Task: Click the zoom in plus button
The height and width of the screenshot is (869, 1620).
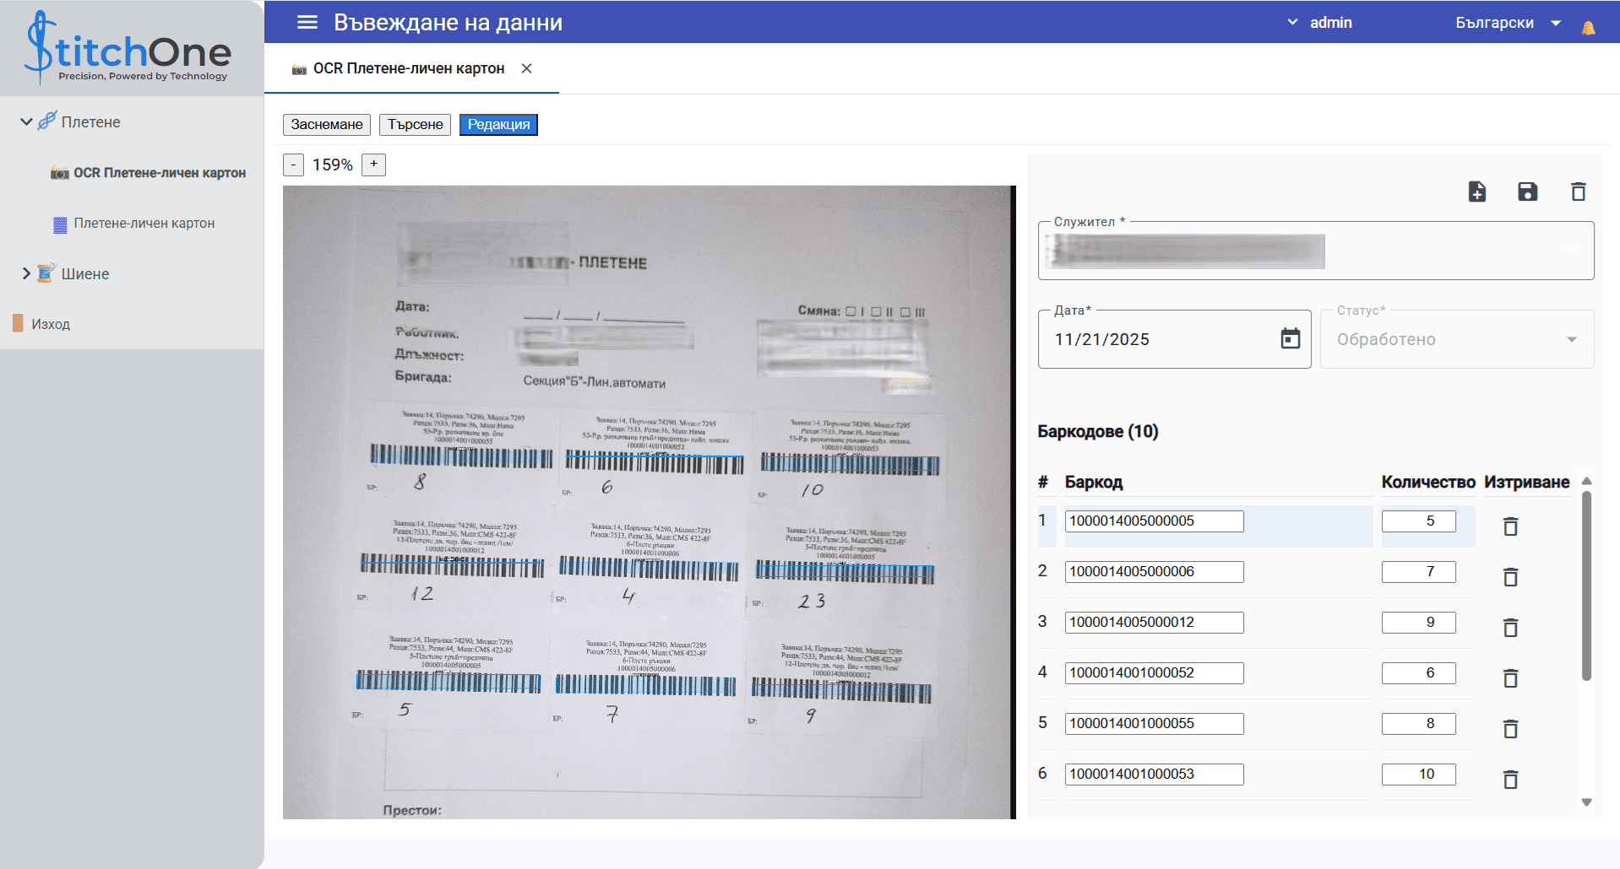Action: pos(373,165)
